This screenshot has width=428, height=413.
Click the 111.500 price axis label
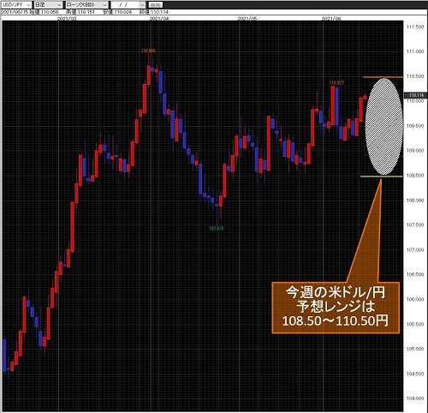(x=415, y=27)
